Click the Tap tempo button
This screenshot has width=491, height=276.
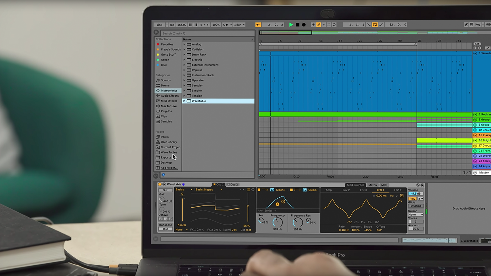(172, 25)
